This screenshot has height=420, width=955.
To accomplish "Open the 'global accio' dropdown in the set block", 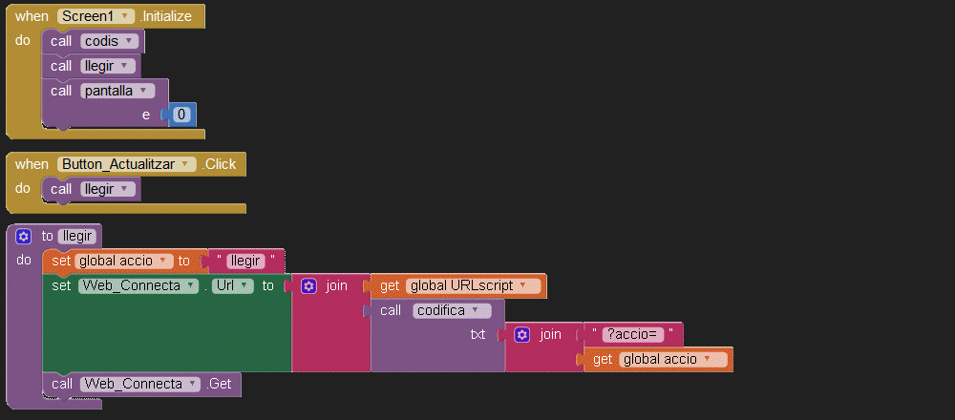I will coord(163,261).
